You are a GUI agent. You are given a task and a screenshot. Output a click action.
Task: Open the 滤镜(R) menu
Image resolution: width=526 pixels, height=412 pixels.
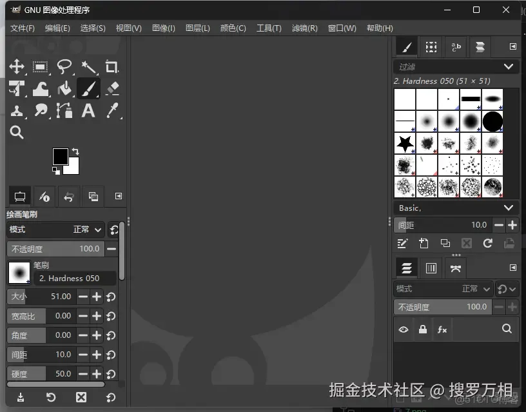pos(304,28)
